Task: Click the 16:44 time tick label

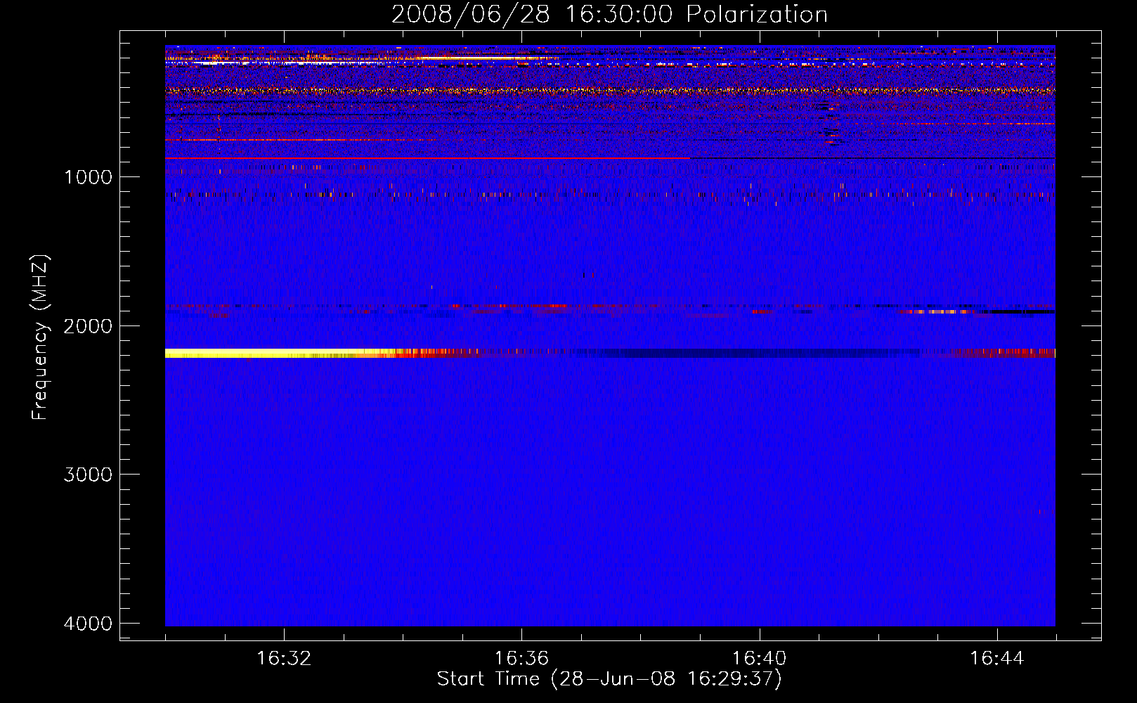Action: [997, 659]
